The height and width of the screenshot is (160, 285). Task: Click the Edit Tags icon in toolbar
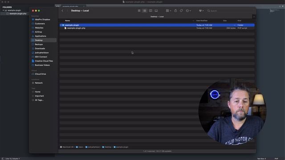[181, 11]
